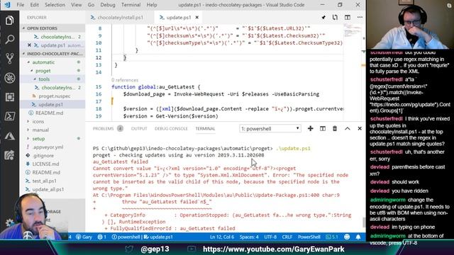Open update_all.ps1 in the explorer

tap(48, 189)
